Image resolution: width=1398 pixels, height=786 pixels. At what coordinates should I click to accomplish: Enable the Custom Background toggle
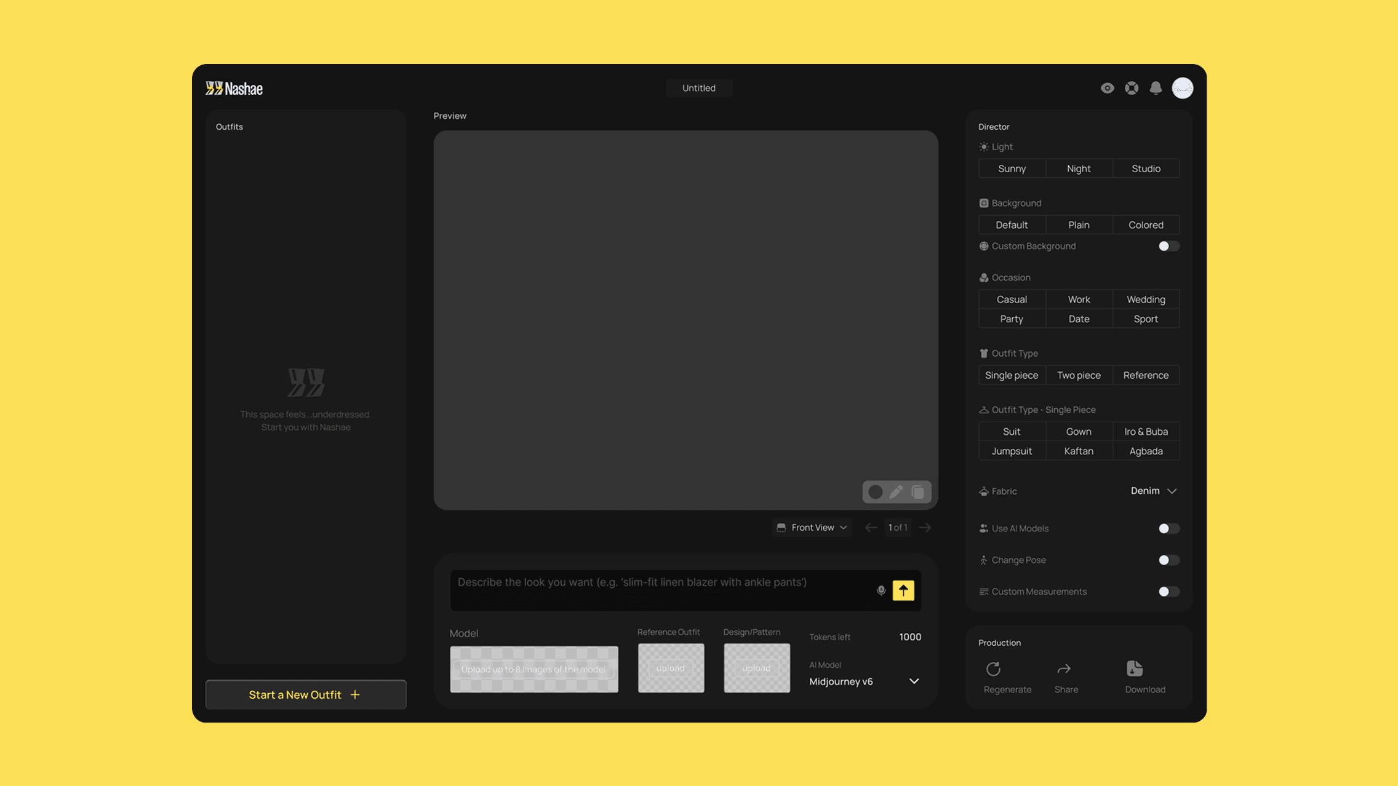click(1168, 246)
